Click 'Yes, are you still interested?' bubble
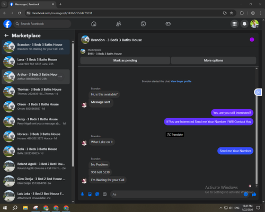 point(232,113)
